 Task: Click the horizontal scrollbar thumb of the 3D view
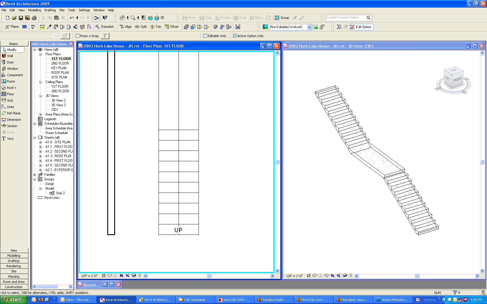[417, 276]
